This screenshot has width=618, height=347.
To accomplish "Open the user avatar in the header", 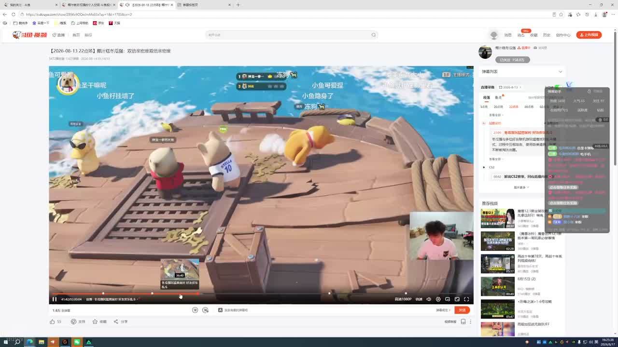I will click(493, 35).
